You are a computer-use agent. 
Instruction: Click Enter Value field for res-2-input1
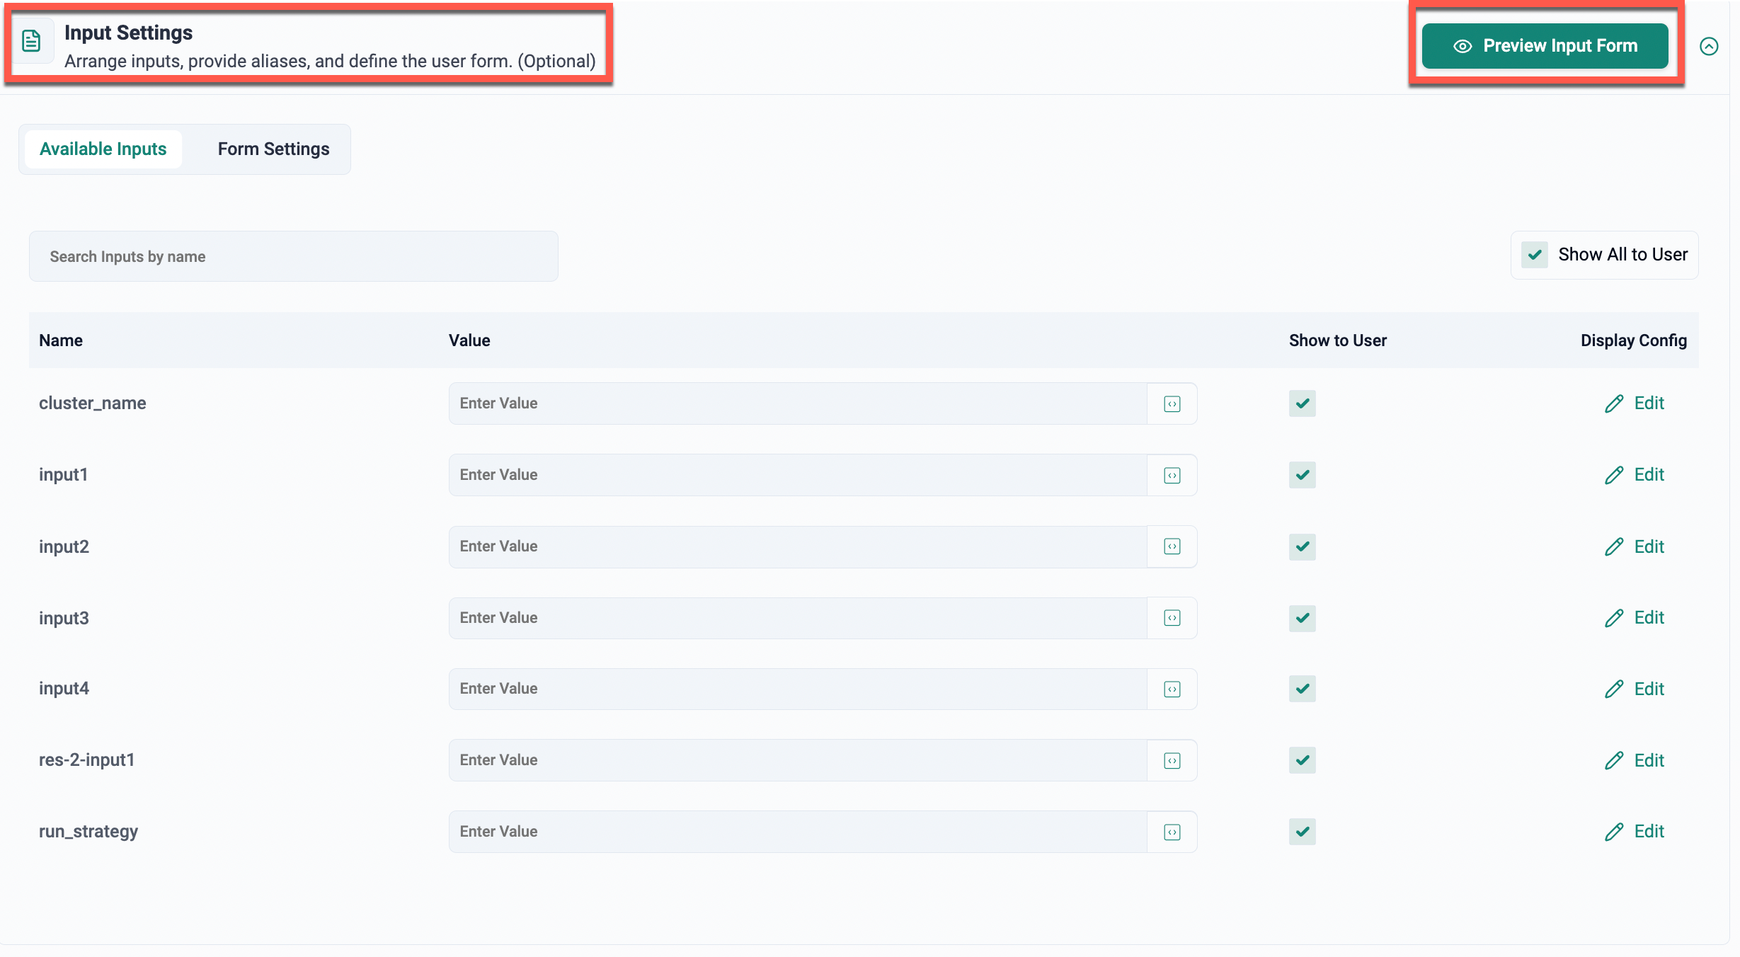(x=797, y=760)
